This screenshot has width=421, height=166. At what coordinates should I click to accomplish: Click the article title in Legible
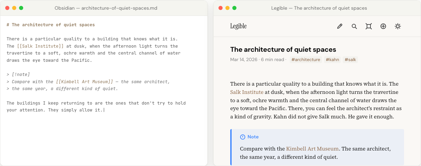(283, 49)
